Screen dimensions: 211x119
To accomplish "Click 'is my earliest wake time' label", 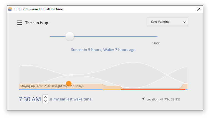I will coord(71,99).
